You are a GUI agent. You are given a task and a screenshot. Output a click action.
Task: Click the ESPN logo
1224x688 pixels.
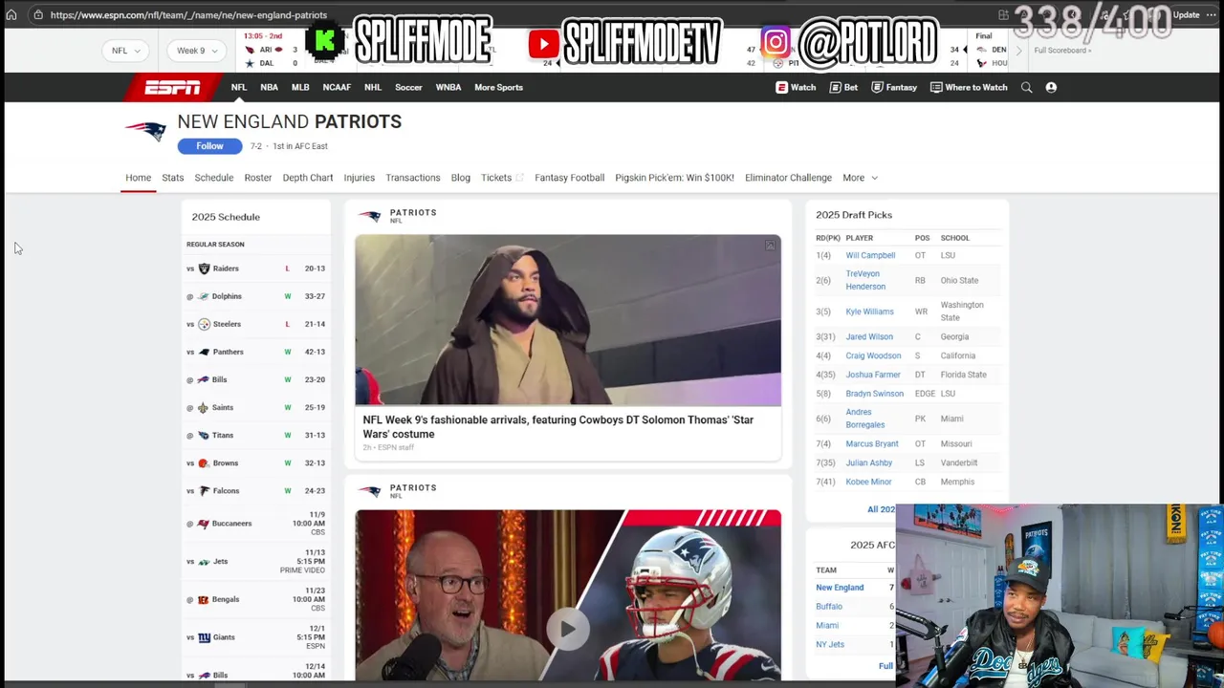coord(172,87)
